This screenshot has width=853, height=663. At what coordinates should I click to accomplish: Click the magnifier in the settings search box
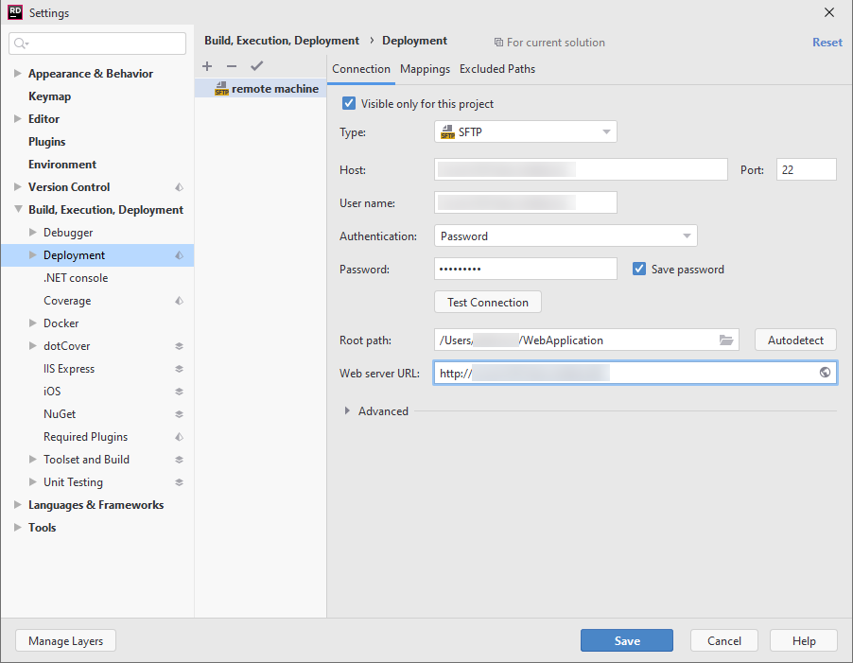pyautogui.click(x=20, y=43)
